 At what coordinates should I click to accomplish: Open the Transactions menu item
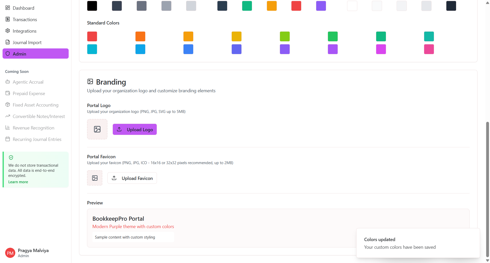(25, 20)
